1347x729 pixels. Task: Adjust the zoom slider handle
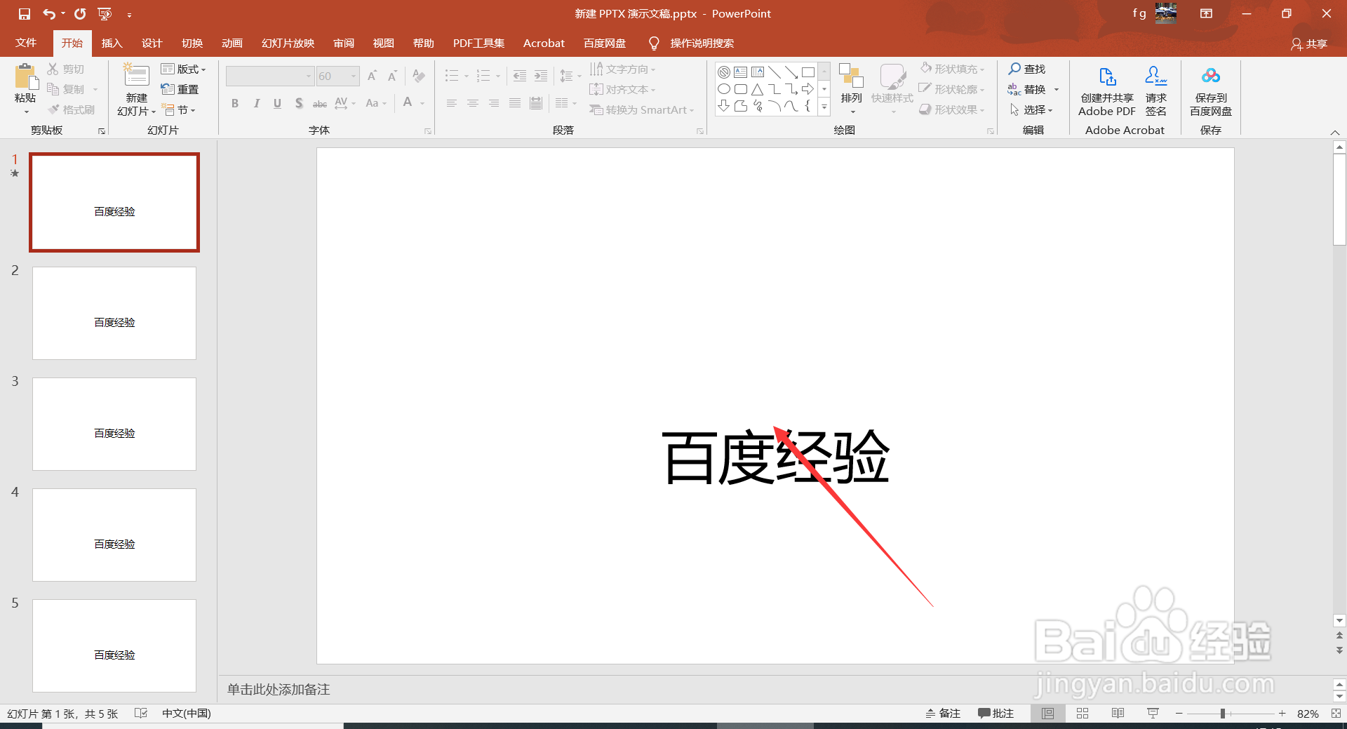tap(1222, 714)
